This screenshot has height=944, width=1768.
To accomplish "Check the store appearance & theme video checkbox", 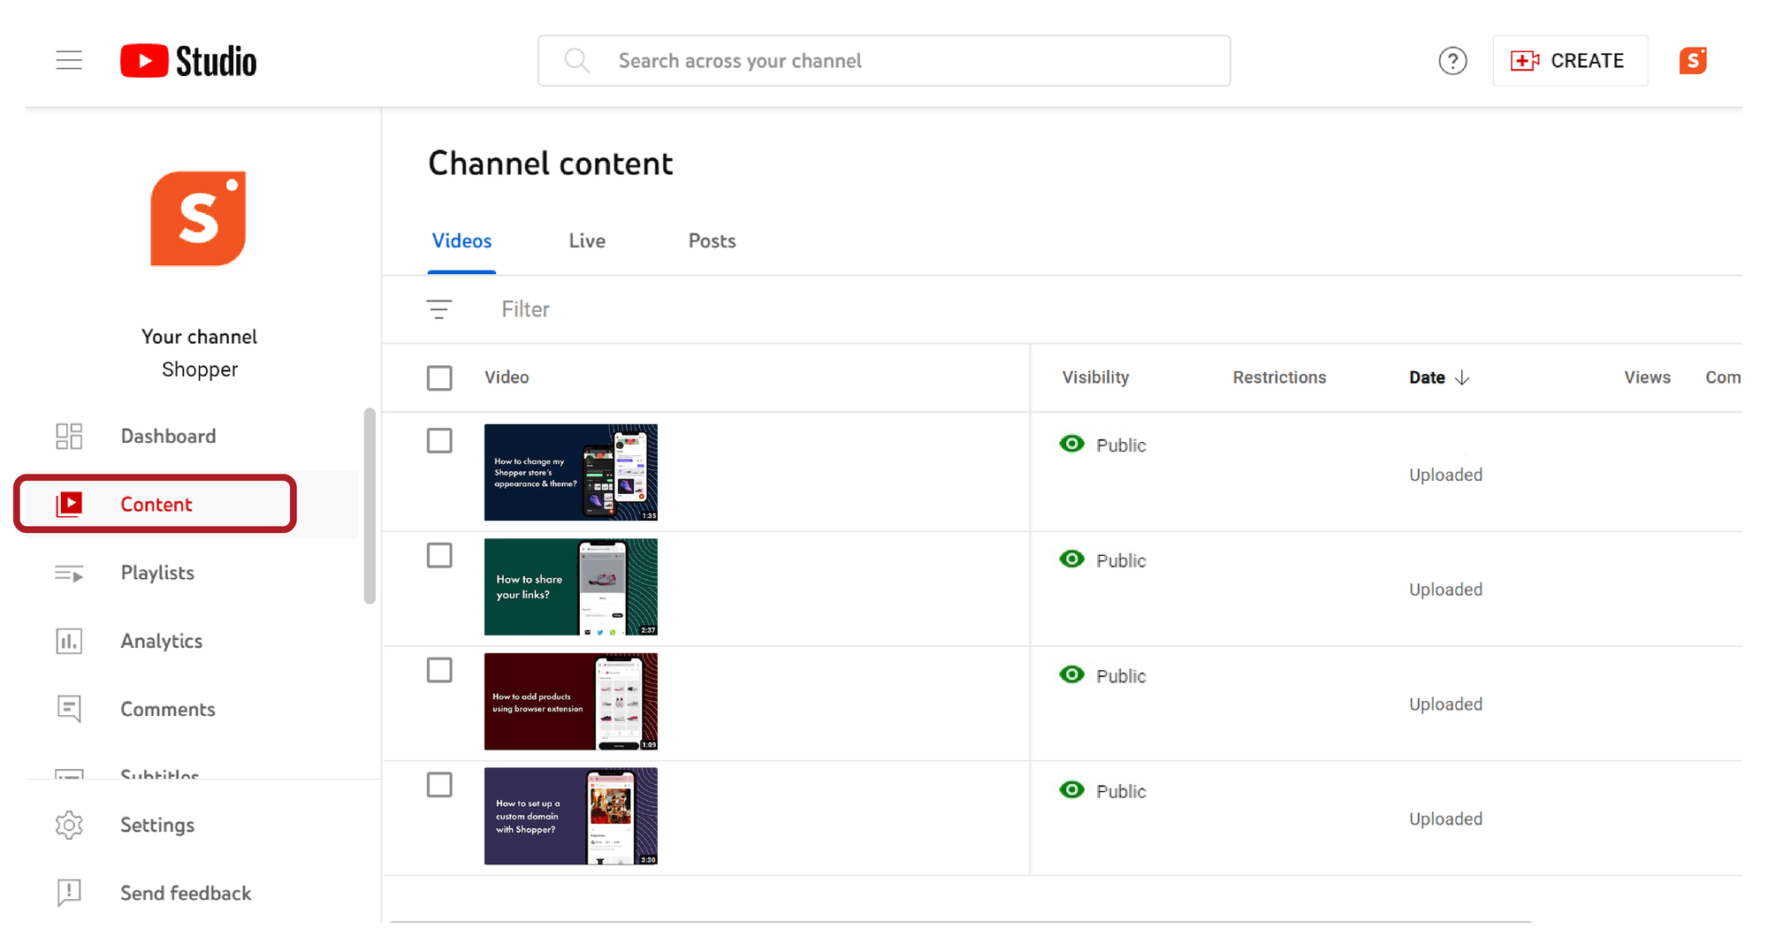I will (439, 440).
